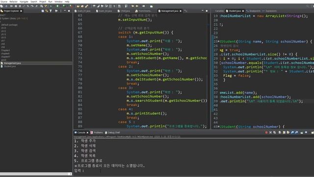314x177 pixels.
Task: Open the Variables view tab
Action: 219,11
